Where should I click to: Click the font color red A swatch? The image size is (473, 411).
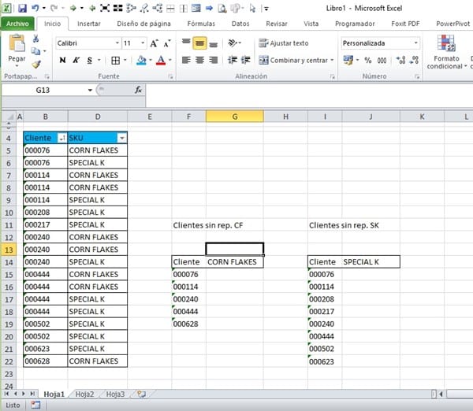click(160, 61)
